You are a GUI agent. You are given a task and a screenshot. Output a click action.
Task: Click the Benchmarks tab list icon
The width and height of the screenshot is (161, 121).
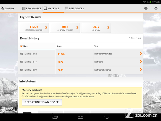coord(24,8)
